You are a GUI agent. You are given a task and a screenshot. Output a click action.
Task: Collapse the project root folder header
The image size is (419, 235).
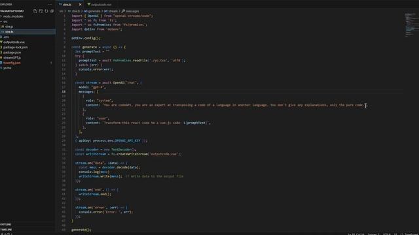pos(12,11)
